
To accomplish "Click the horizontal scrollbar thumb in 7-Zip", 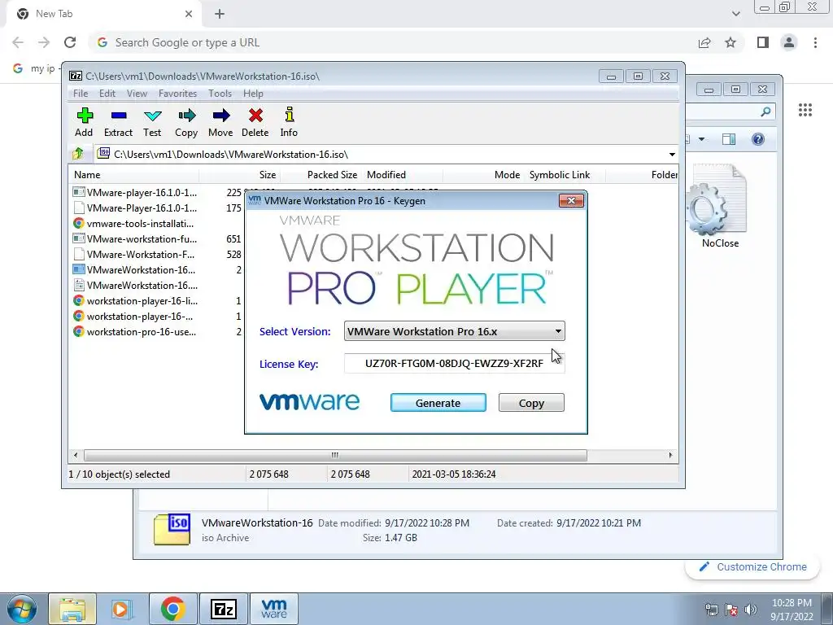I will coord(335,456).
